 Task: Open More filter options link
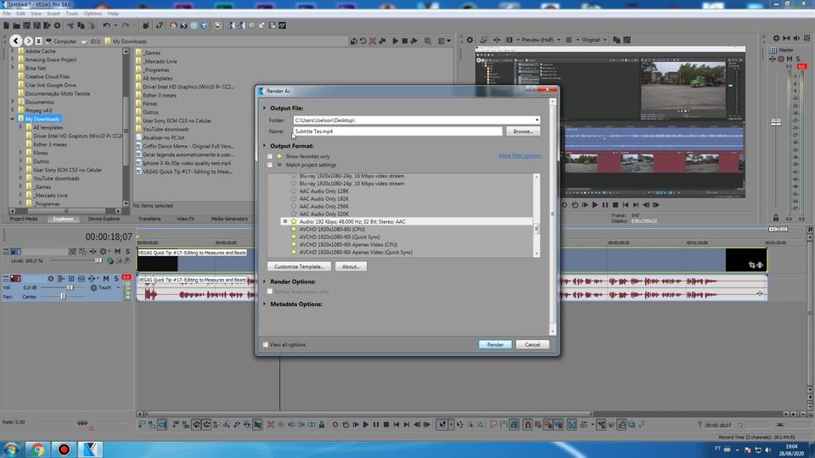tap(520, 156)
